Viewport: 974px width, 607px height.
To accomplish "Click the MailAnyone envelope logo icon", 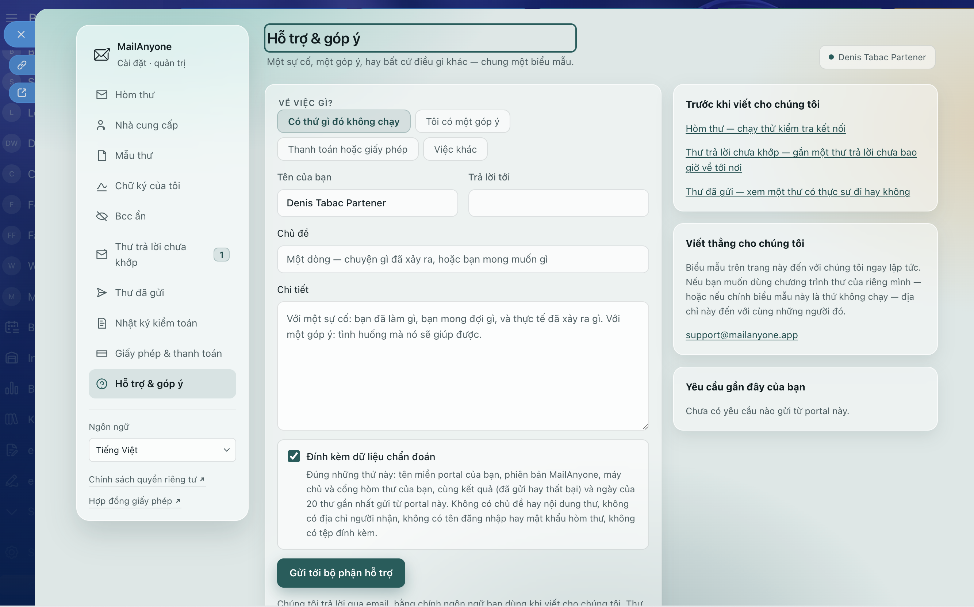I will tap(101, 54).
